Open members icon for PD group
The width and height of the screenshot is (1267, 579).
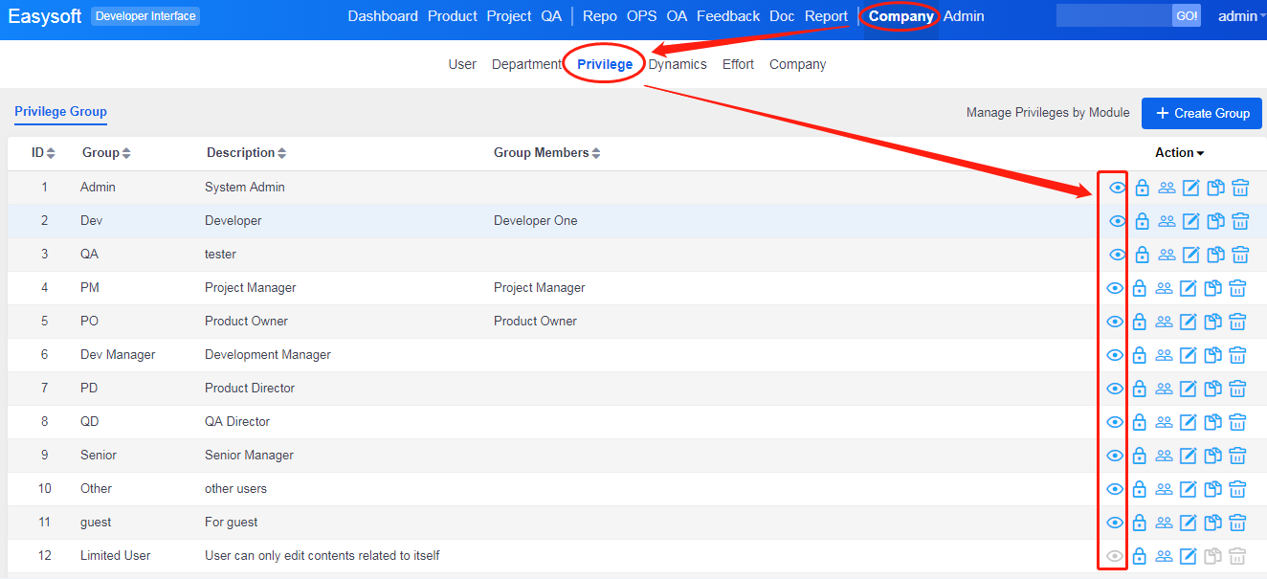[x=1164, y=389]
